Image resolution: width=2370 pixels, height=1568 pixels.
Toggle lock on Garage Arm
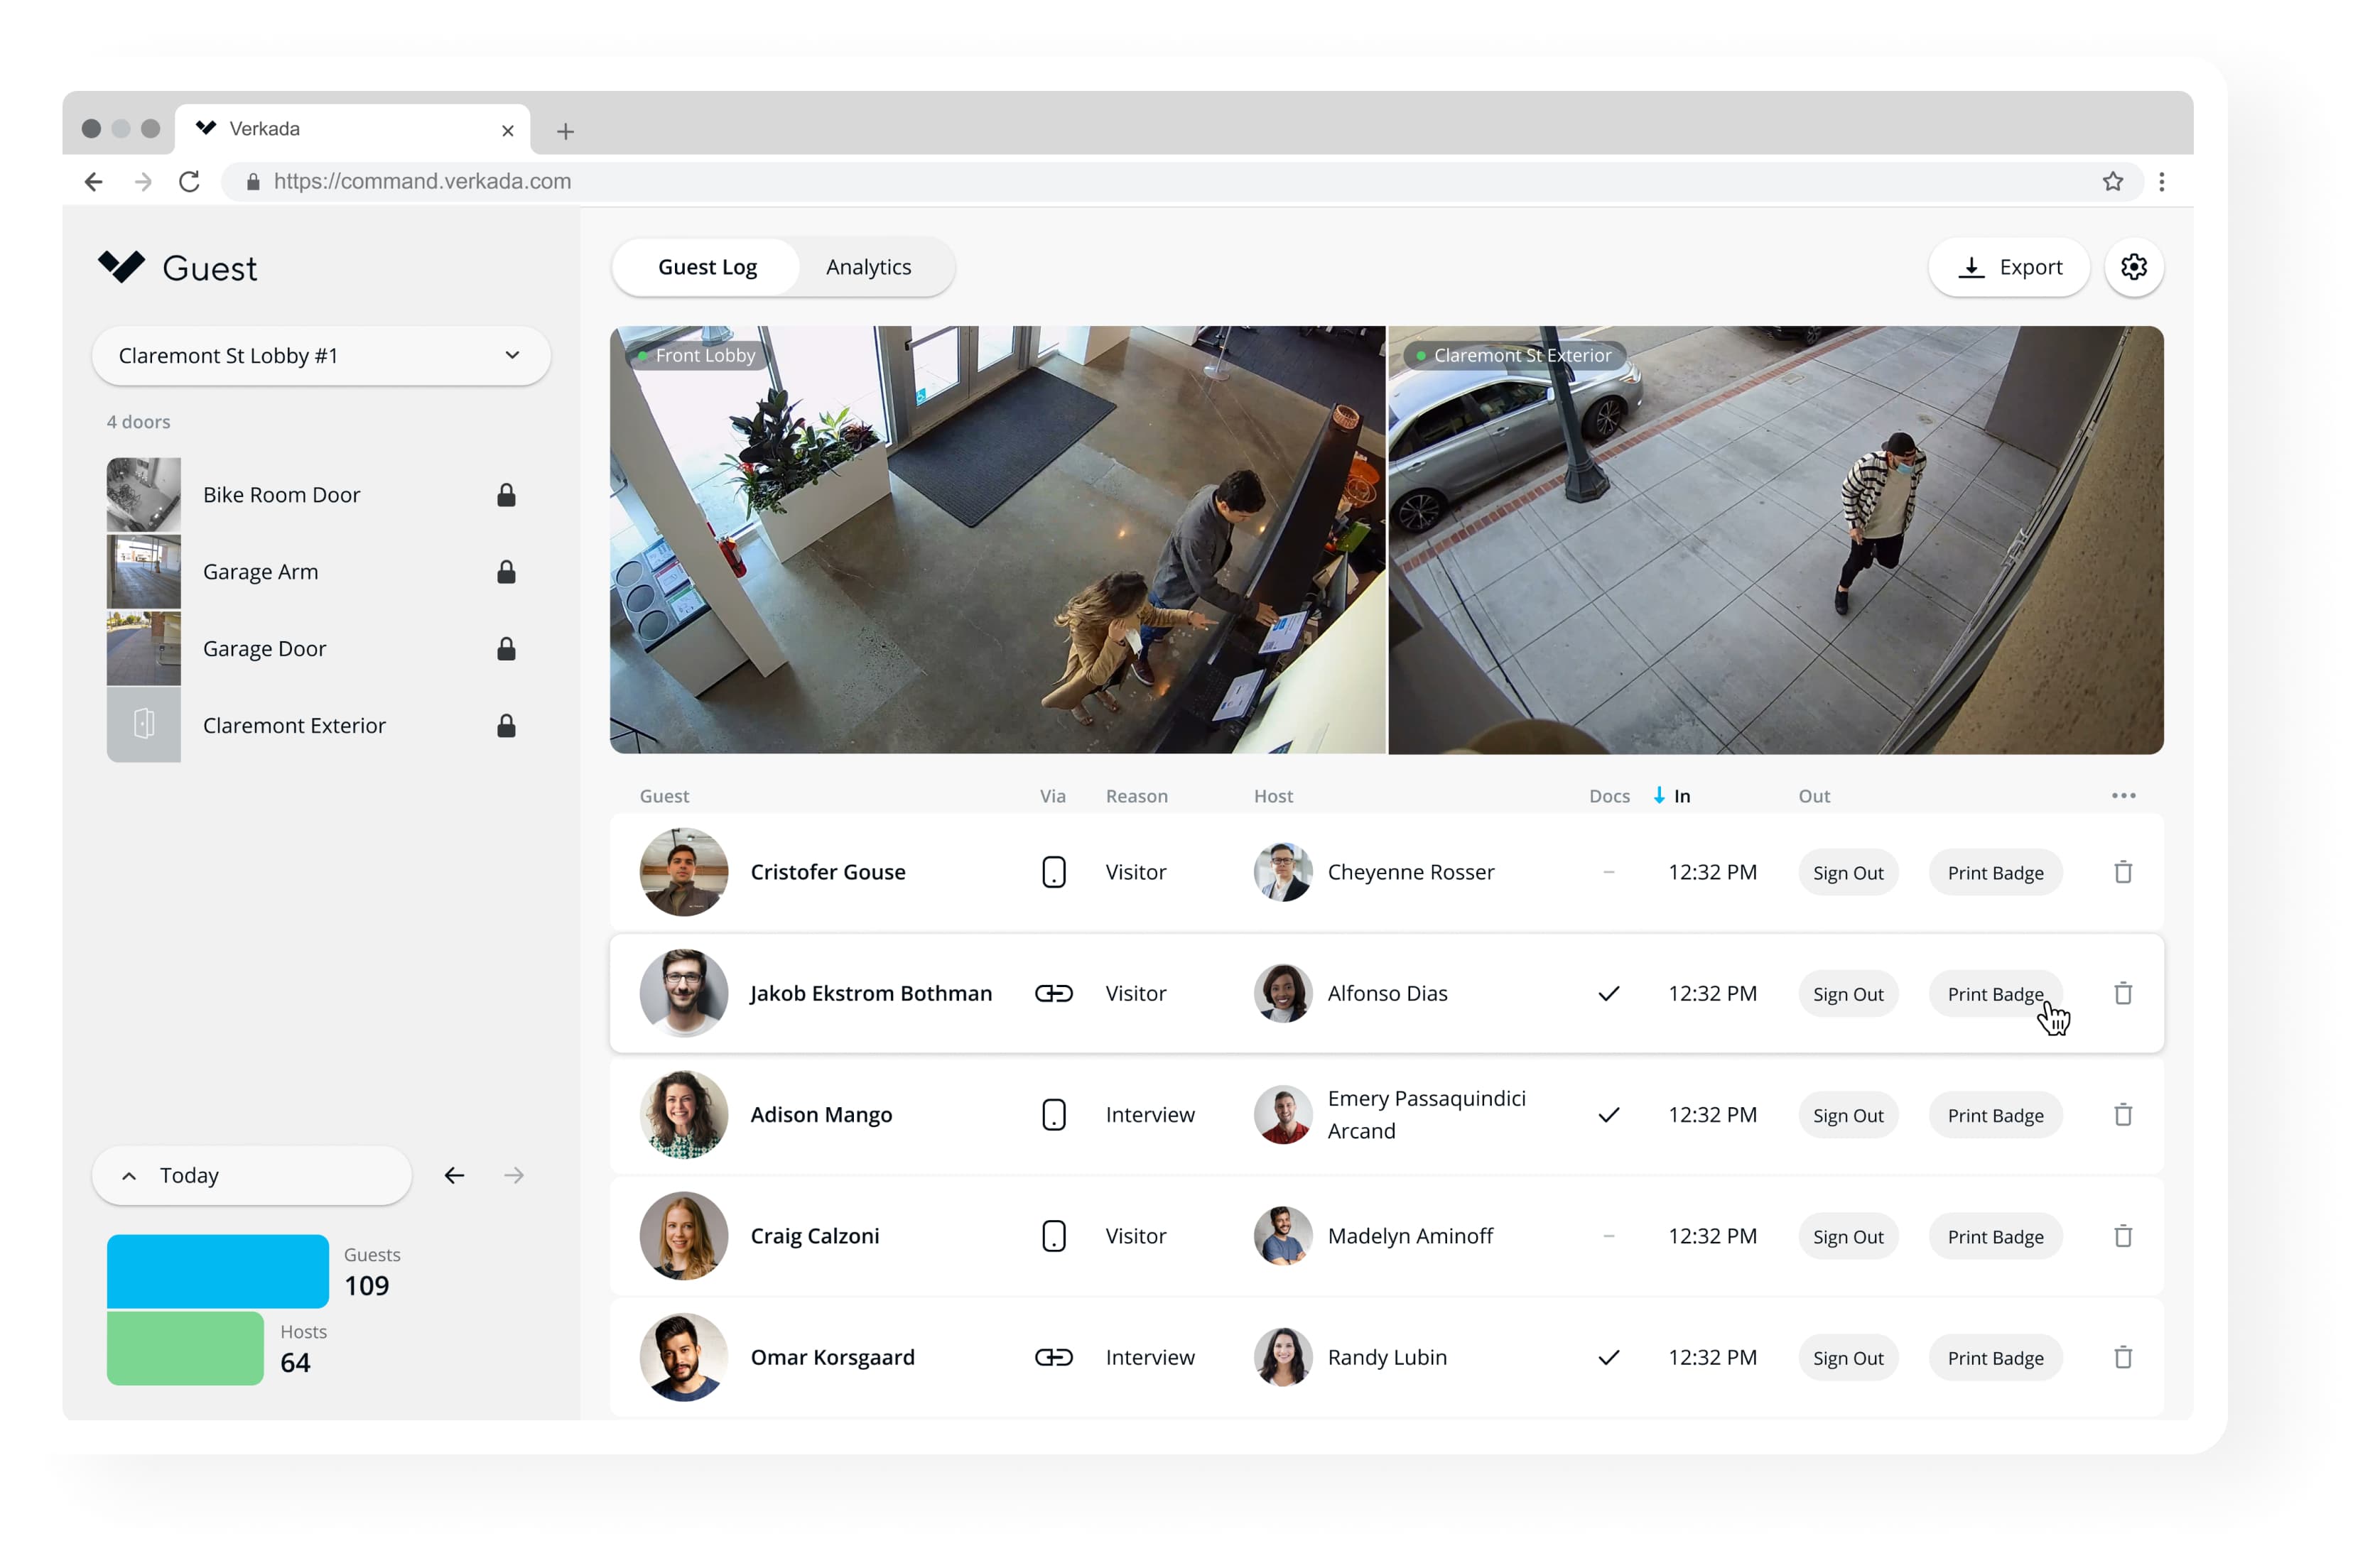pos(507,572)
